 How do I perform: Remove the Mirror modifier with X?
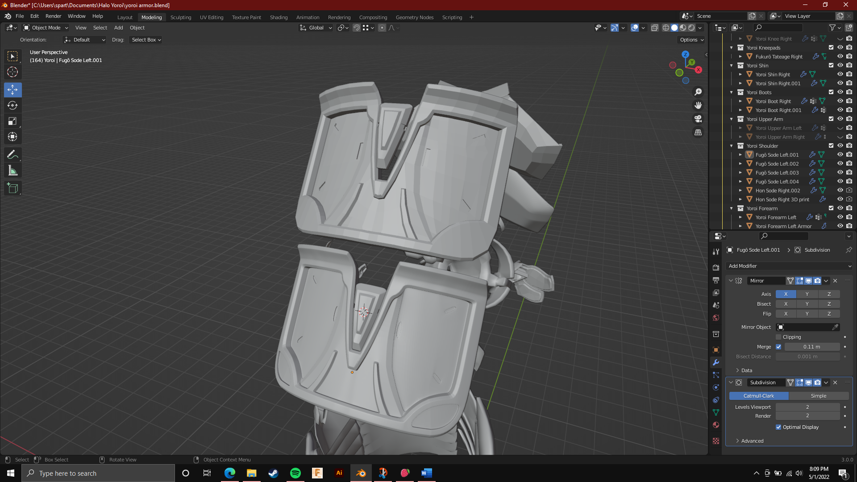(835, 281)
